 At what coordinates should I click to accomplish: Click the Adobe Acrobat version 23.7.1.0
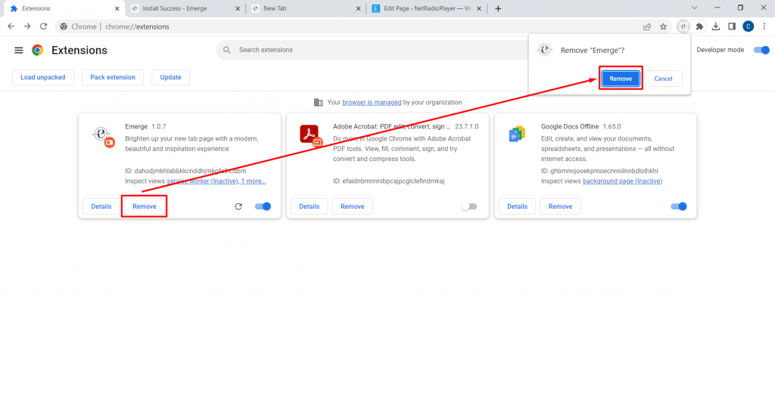point(466,127)
